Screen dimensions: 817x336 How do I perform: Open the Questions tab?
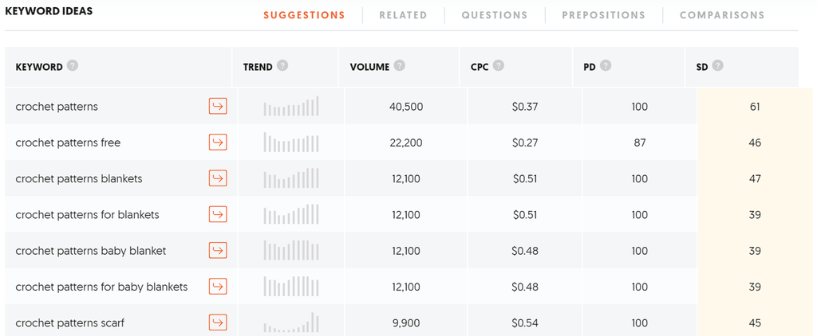[495, 15]
